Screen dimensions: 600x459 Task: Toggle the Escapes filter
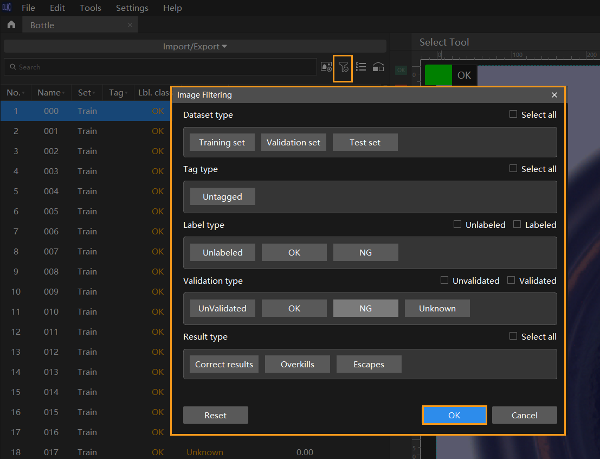point(369,365)
